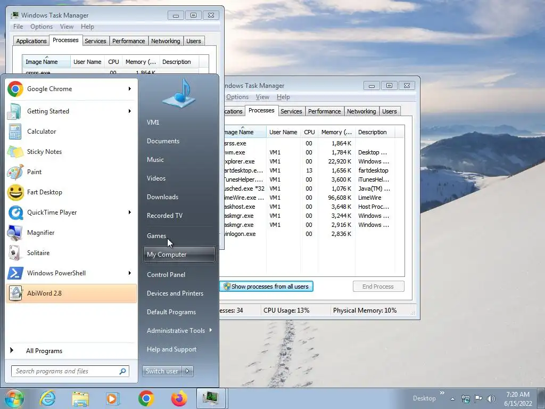The image size is (545, 409).
Task: Expand Google Chrome jump list arrow
Action: 130,89
